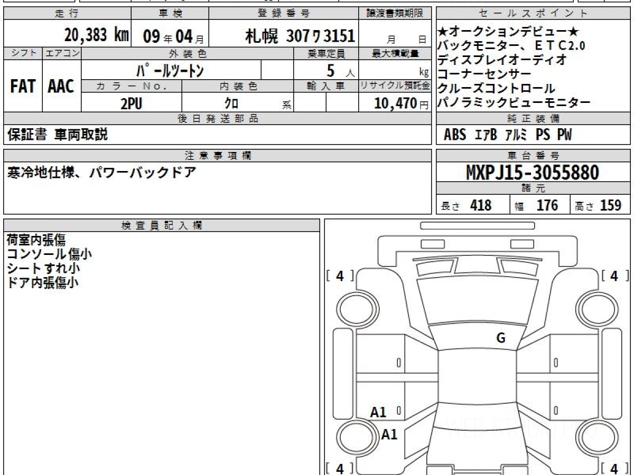The image size is (634, 475).
Task: Select the ディスプレイオーディオ line
Action: tap(502, 60)
